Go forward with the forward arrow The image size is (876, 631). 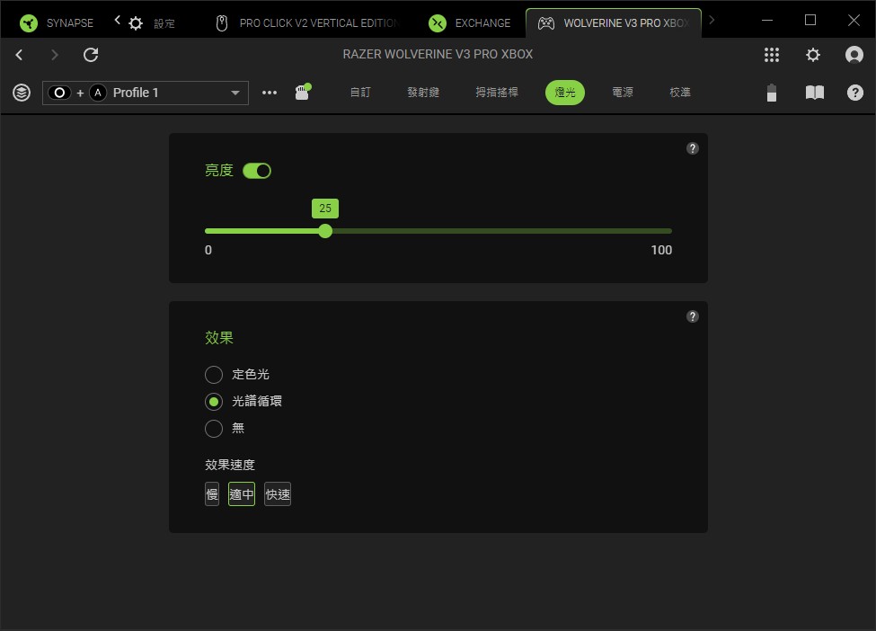(x=54, y=55)
